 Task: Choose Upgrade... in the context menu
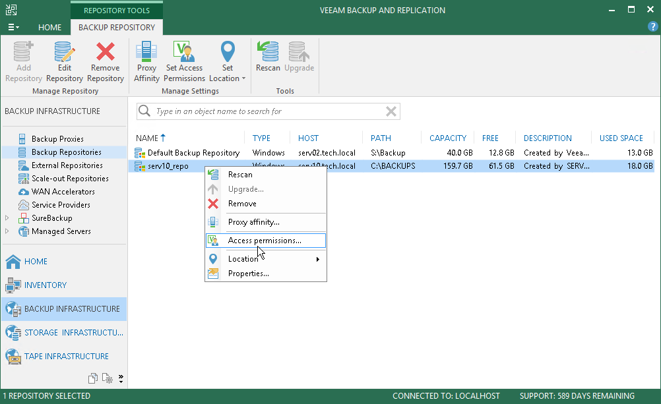[266, 189]
